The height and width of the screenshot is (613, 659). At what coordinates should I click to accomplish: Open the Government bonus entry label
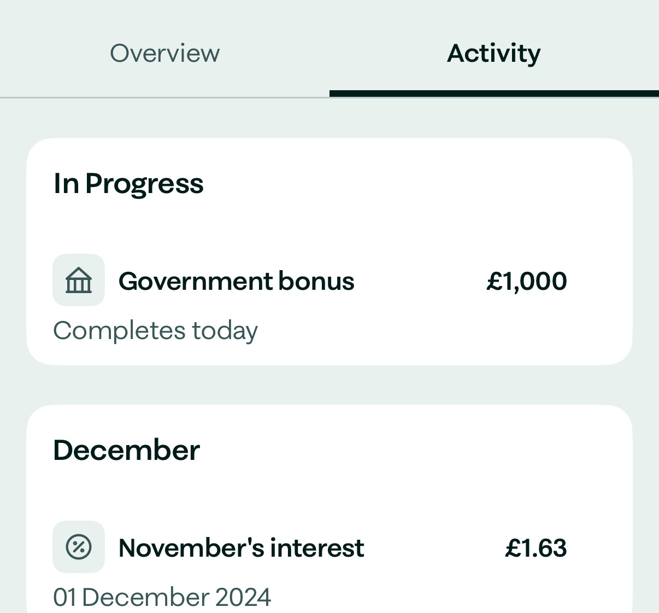(x=236, y=281)
